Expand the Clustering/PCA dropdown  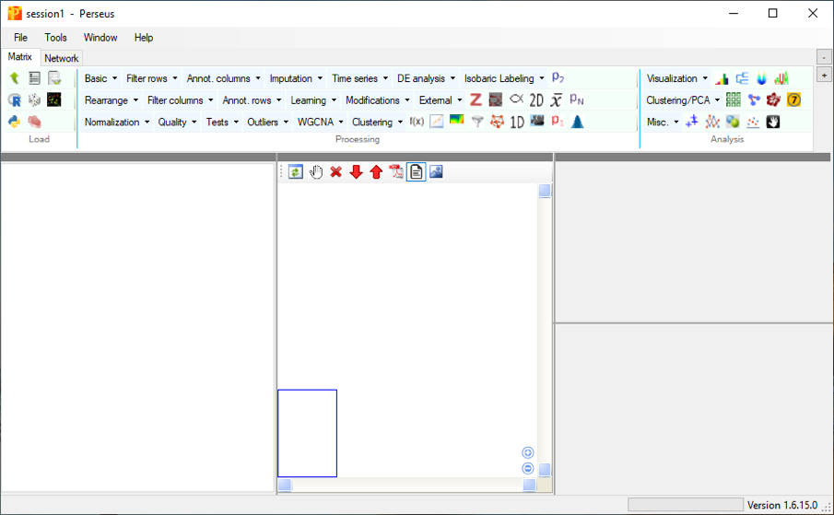coord(683,99)
